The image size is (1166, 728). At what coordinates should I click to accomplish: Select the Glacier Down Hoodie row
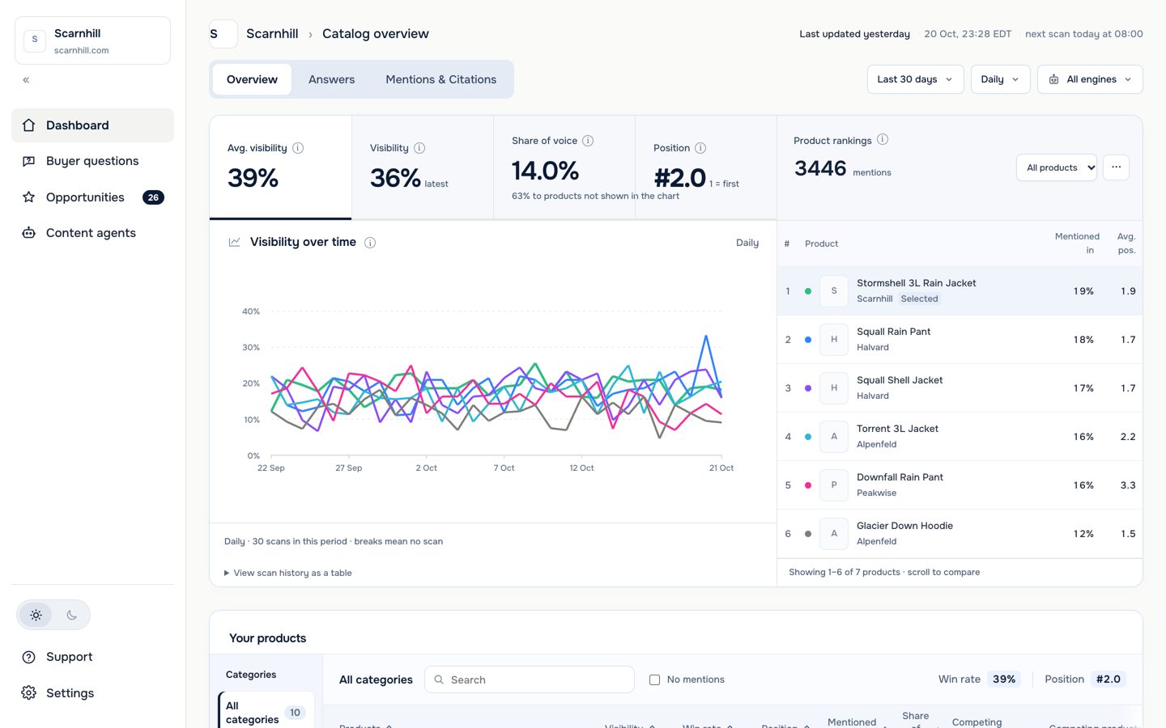point(960,534)
